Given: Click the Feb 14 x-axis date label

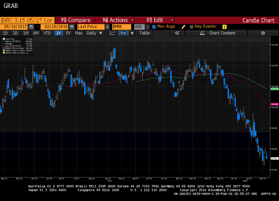Looking at the screenshot, I should click(x=262, y=179).
